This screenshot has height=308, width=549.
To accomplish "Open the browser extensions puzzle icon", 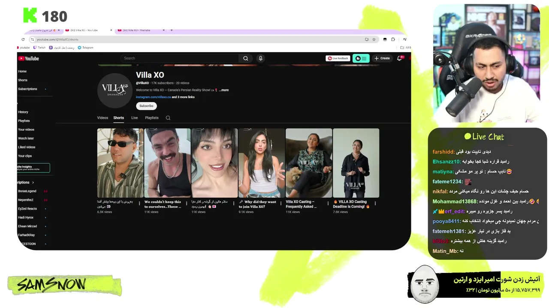I will pyautogui.click(x=393, y=39).
